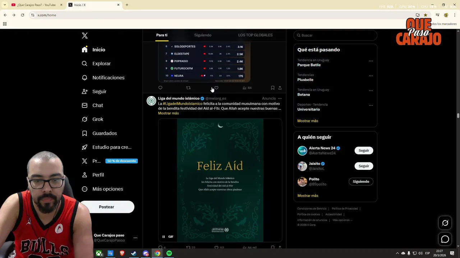This screenshot has height=258, width=460.
Task: Open Estudio para creadores in sidebar
Action: click(106, 147)
